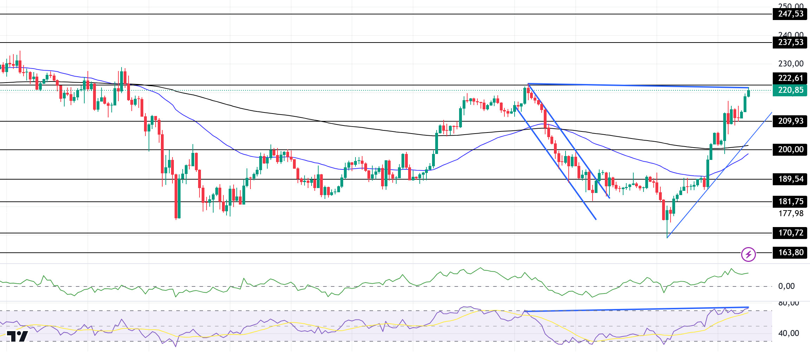Select the 170,72 price label

tap(790, 233)
